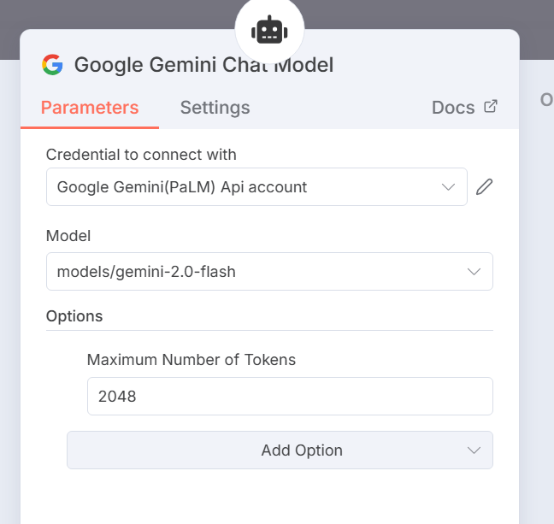Click the Google logo beside the title
The width and height of the screenshot is (554, 524).
point(52,64)
